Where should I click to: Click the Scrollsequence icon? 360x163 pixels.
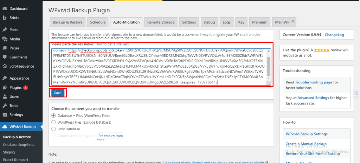click(x=5, y=67)
